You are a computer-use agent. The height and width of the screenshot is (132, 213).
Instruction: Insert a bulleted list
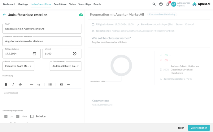(x=50, y=85)
